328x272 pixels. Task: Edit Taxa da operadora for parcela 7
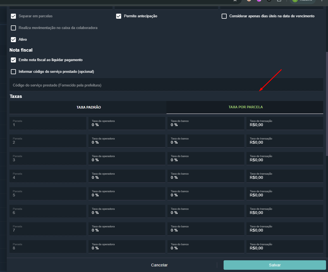pos(127,229)
